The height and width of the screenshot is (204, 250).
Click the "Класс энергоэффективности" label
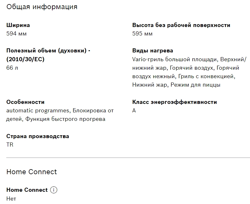click(174, 102)
